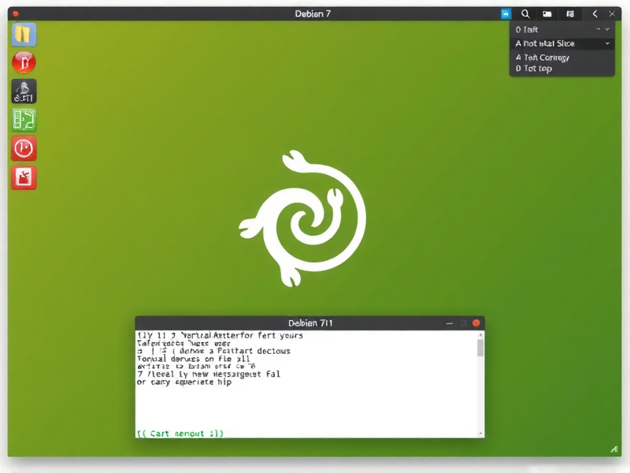Click the red clock utility icon
The image size is (630, 473).
click(24, 148)
